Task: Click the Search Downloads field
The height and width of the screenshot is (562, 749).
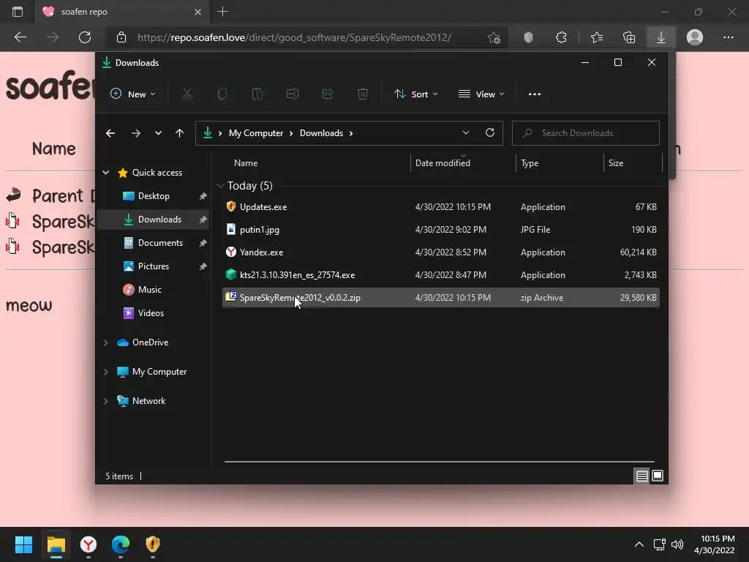Action: [x=586, y=133]
